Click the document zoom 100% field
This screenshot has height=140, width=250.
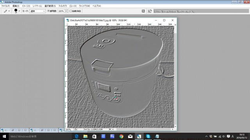click(69, 129)
